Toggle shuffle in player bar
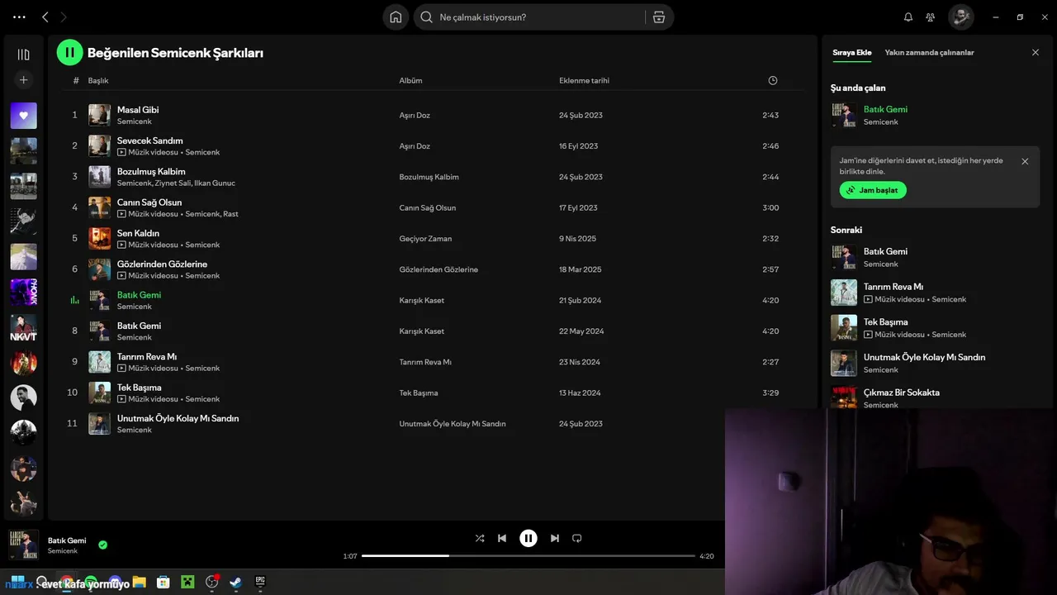 click(x=480, y=538)
